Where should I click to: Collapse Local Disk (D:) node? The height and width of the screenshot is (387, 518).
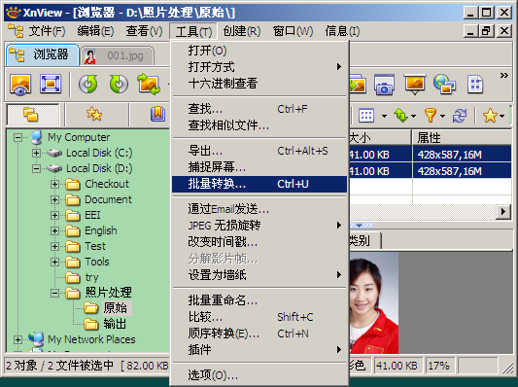tap(36, 168)
